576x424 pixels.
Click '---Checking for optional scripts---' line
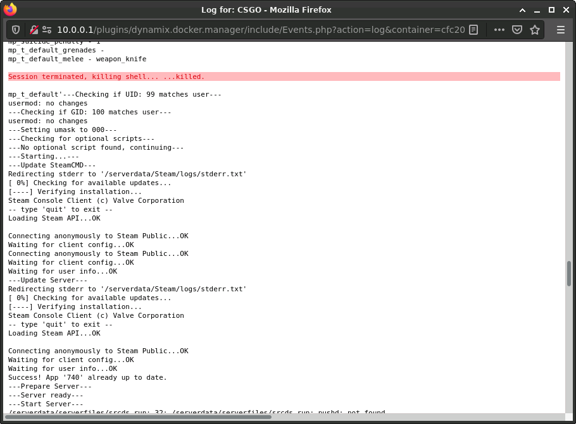81,138
